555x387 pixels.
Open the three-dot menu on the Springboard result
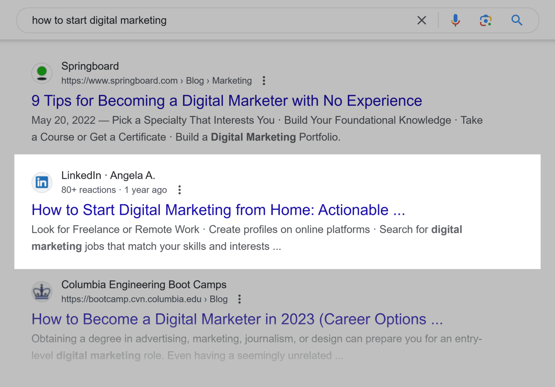coord(263,81)
